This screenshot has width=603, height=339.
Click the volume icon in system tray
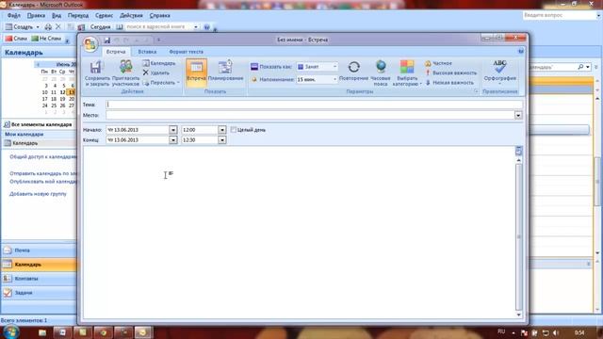[x=556, y=332]
